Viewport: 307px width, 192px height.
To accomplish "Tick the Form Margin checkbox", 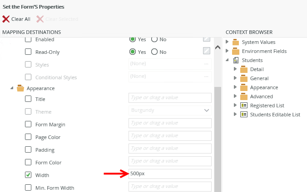I will point(28,124).
